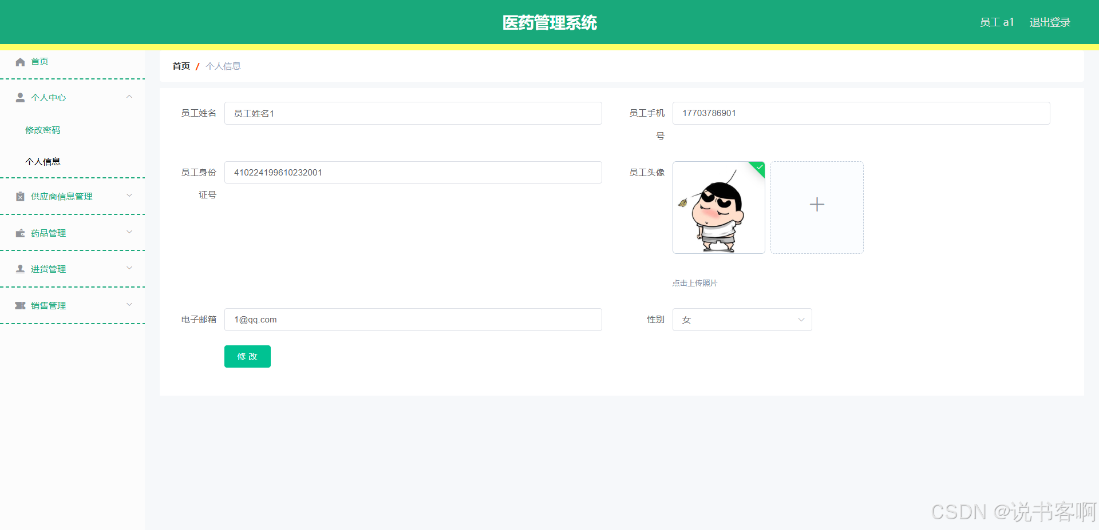Select the person icon next to 个人中心
1099x530 pixels.
click(x=20, y=97)
